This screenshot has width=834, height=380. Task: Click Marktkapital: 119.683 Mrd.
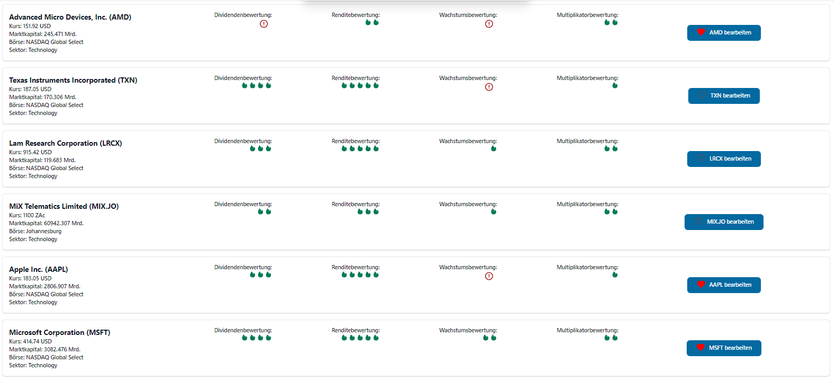(42, 160)
